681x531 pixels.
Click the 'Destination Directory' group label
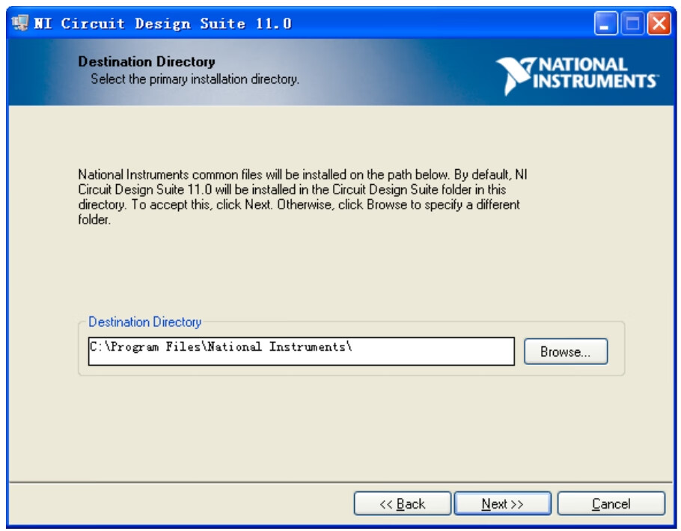144,322
